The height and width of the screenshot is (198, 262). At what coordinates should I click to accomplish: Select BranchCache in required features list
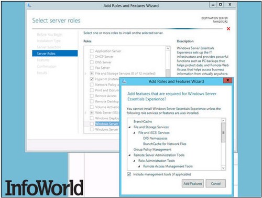coord(143,121)
